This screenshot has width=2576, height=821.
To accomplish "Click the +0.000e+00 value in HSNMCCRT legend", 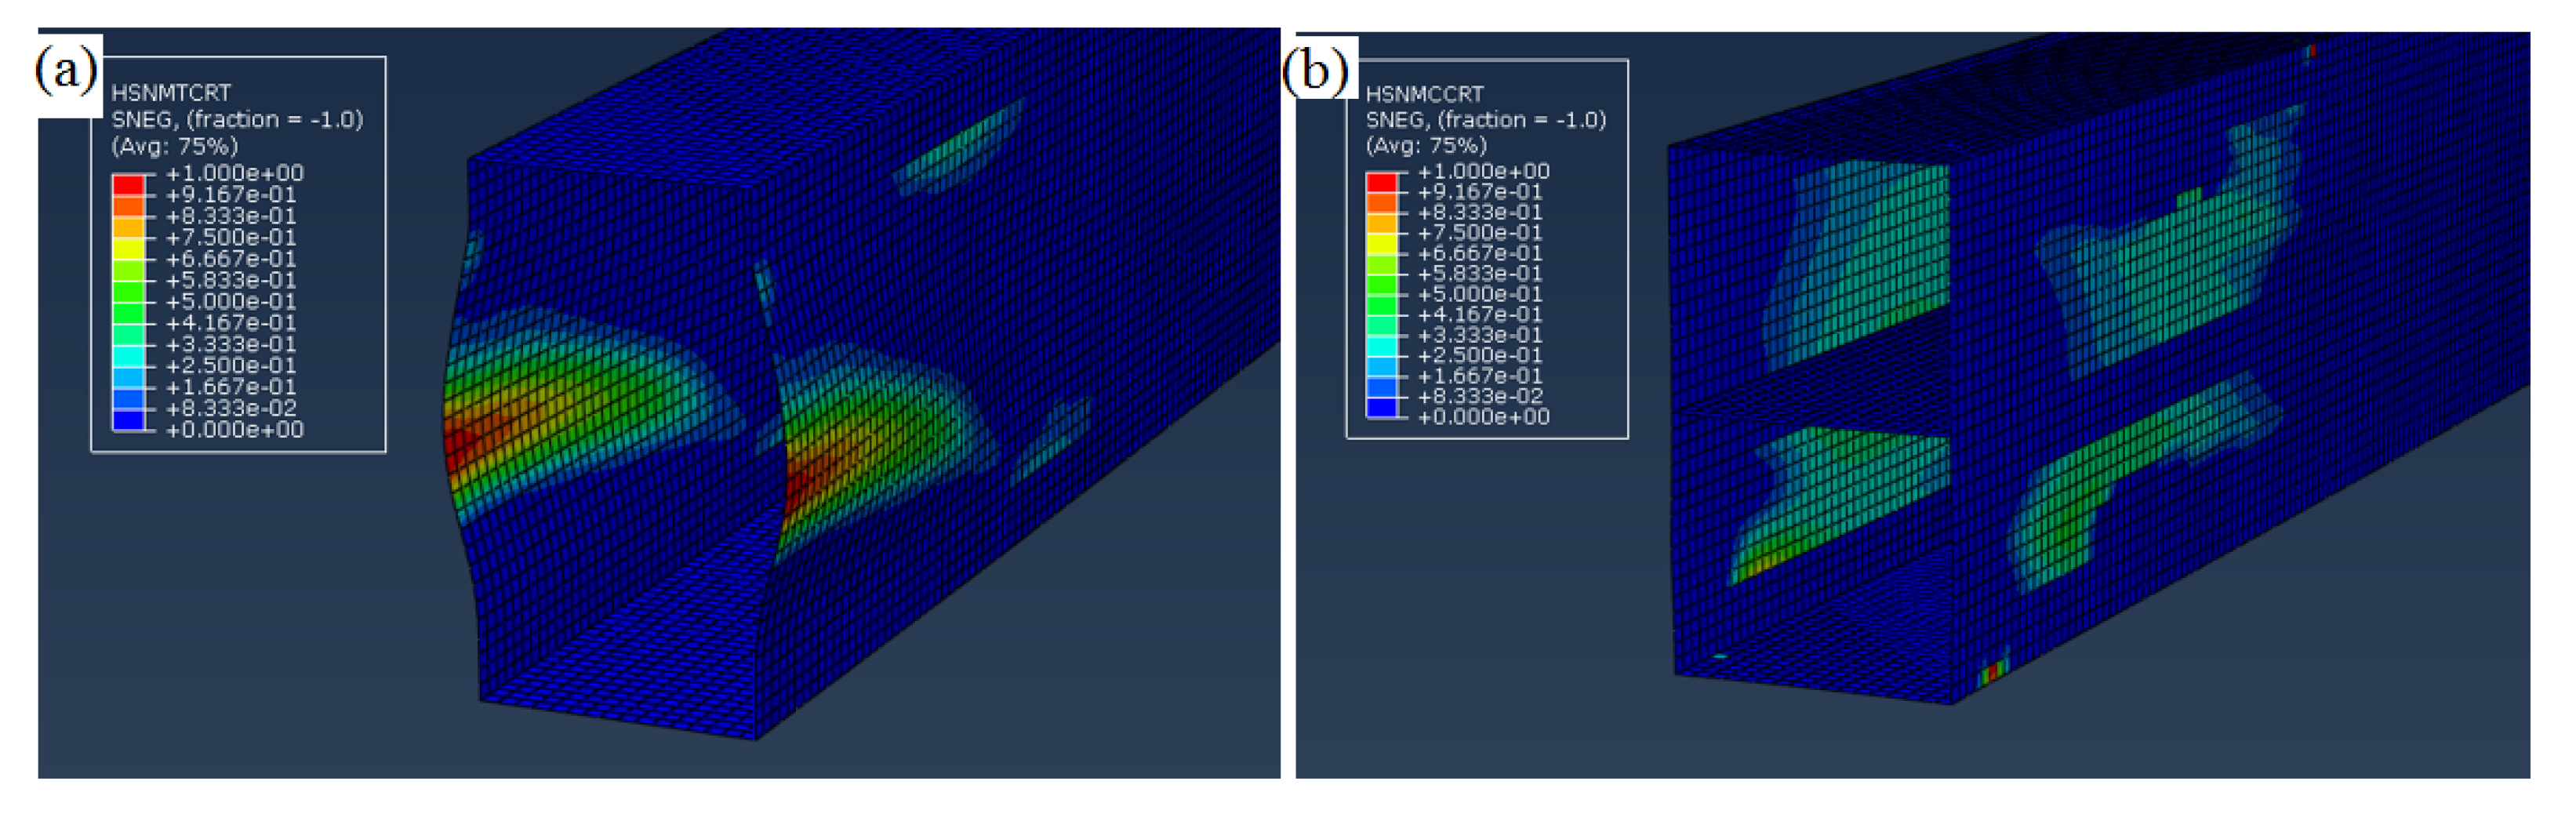I will pos(1483,417).
